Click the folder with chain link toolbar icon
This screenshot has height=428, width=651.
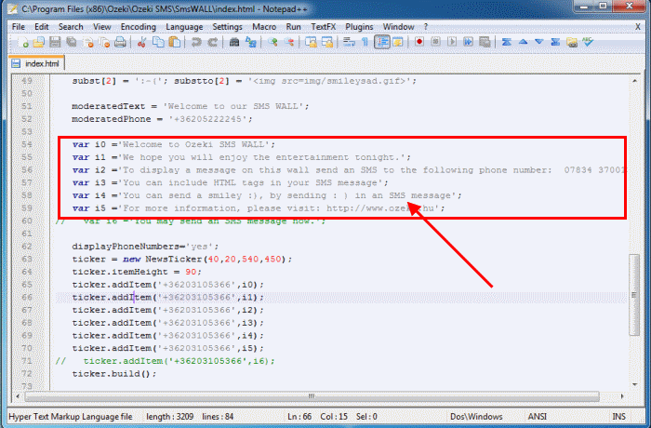coord(572,43)
